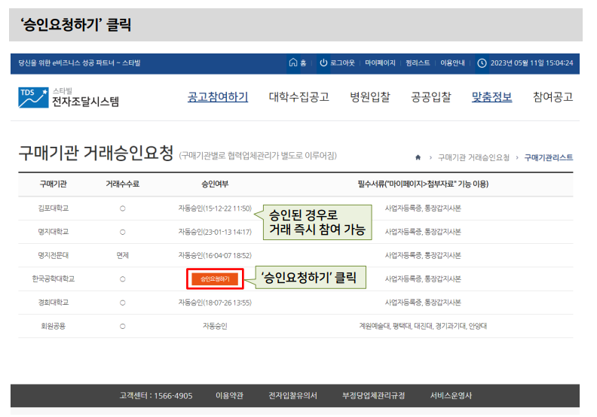Click the clock icon beside the date
This screenshot has height=417, width=597.
(482, 63)
